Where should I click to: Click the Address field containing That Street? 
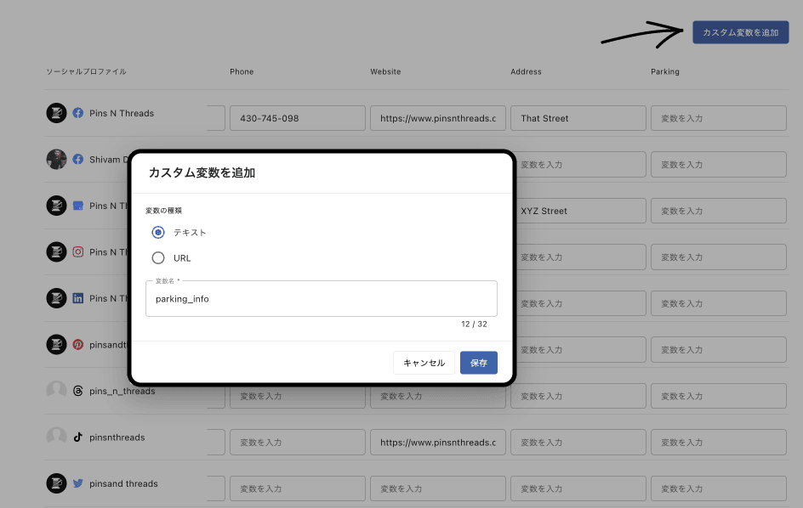tap(578, 118)
